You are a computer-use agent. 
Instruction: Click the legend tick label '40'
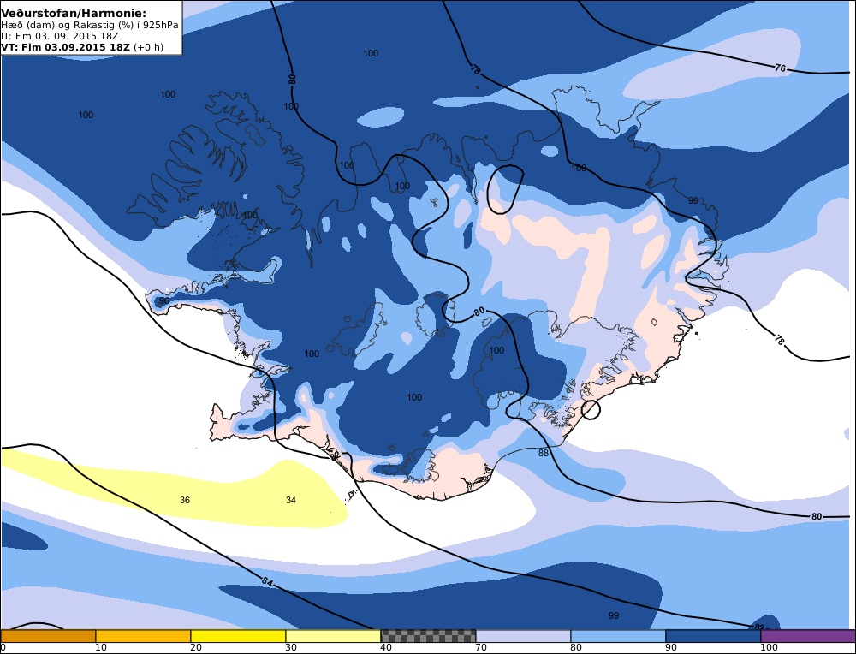pos(386,647)
